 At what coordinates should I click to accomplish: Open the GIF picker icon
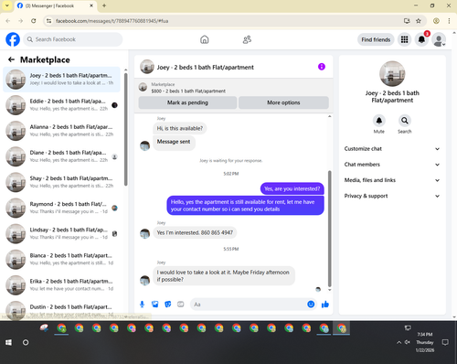(x=181, y=305)
